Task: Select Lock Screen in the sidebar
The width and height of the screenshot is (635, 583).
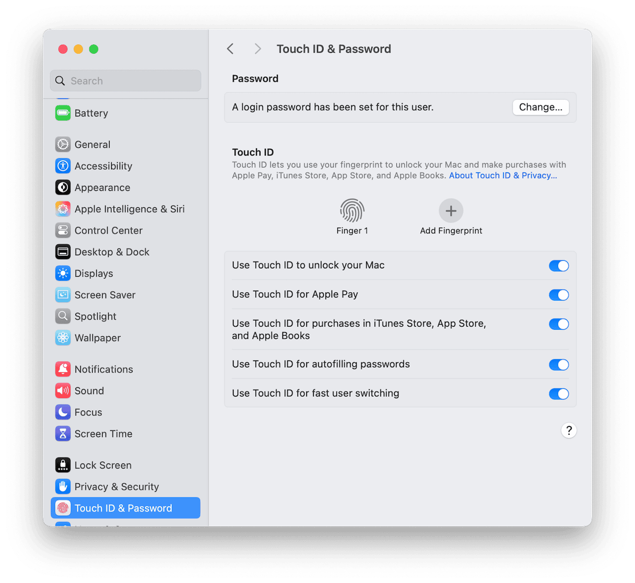Action: point(125,465)
